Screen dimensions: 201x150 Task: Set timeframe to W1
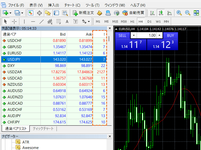click(158, 22)
